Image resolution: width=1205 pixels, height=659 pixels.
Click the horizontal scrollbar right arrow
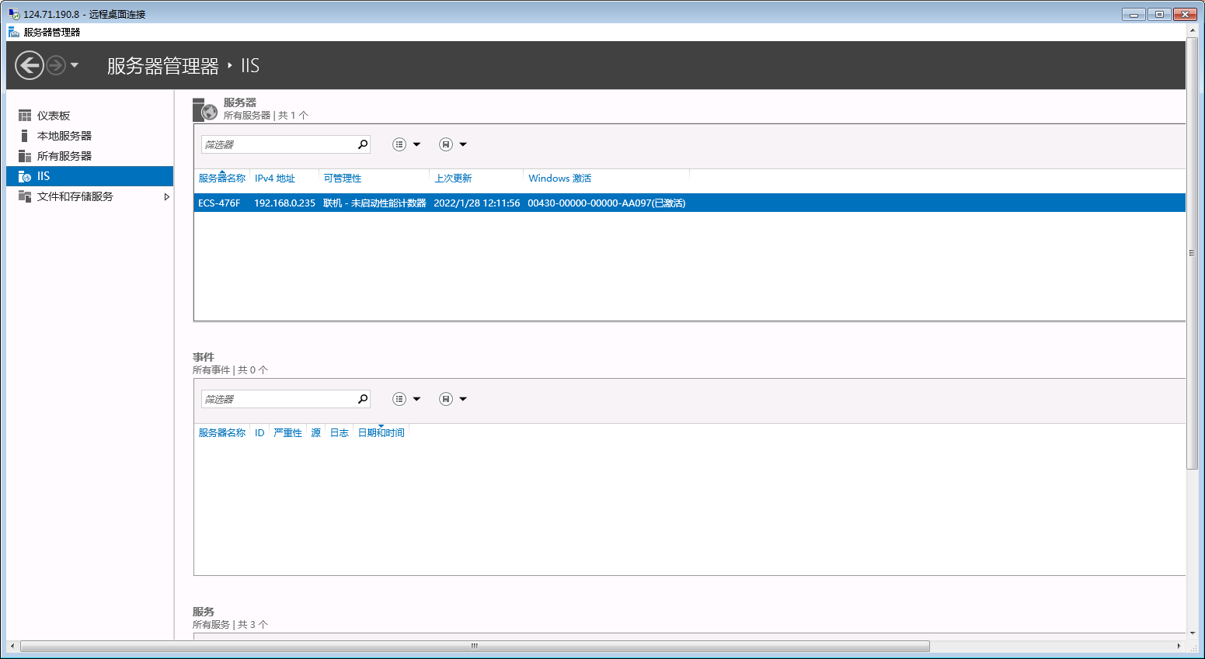point(1179,646)
